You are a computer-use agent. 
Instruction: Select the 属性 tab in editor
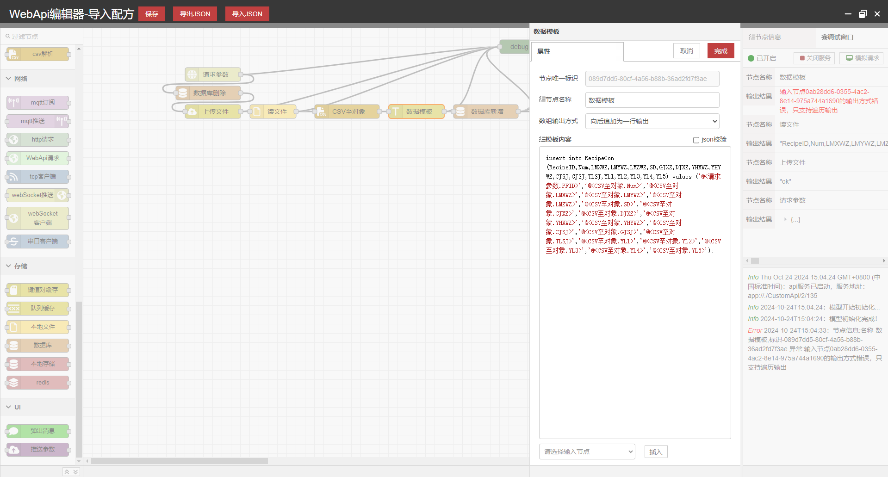point(577,51)
